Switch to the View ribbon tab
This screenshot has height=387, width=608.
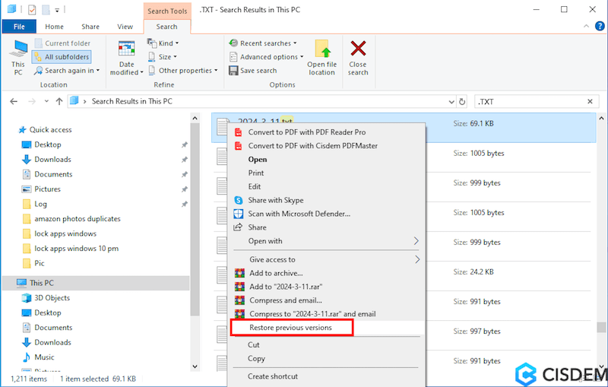(125, 27)
